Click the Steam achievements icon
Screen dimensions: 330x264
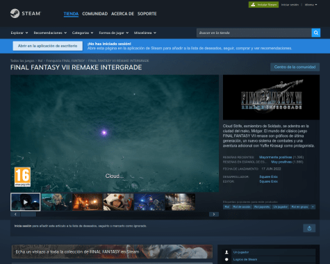click(226, 259)
